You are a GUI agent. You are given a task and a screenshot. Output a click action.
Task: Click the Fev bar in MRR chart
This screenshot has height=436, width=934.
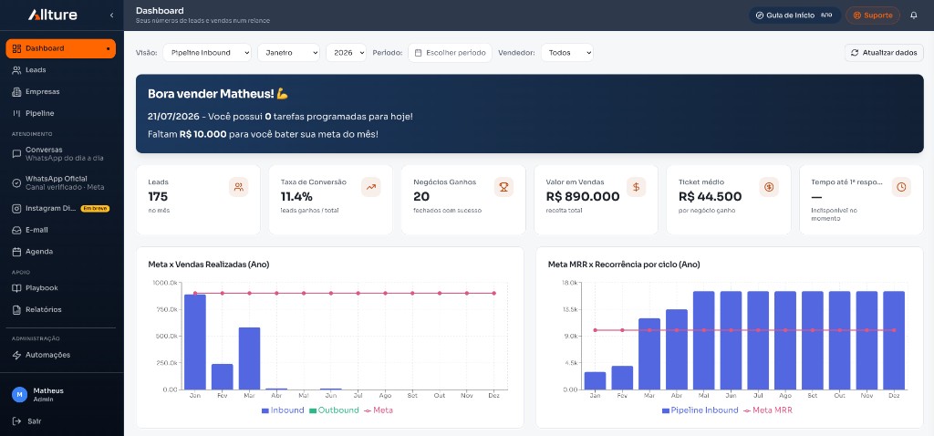[x=622, y=378]
